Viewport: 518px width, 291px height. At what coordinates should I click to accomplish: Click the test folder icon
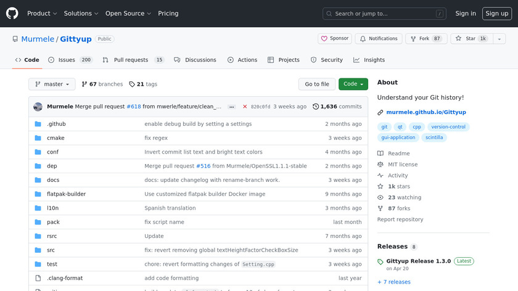pyautogui.click(x=38, y=264)
